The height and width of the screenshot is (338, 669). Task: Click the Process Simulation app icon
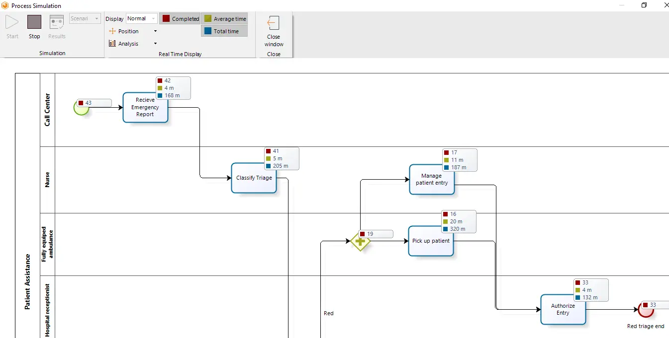(x=5, y=5)
